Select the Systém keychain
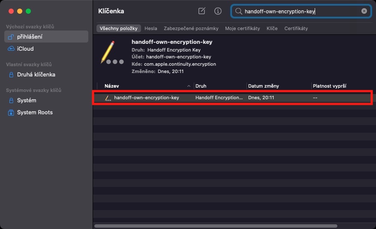Image resolution: width=376 pixels, height=229 pixels. coord(26,101)
